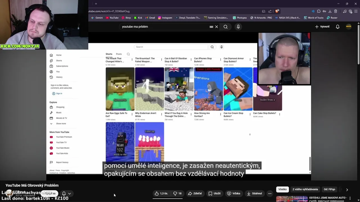Screen dimensions: 360x202
Task: Open options for Can Cake Stop Bullets short
Action: coord(279,114)
